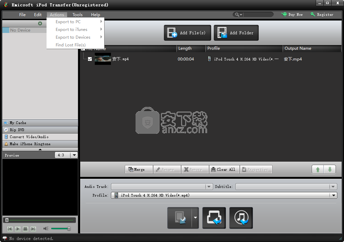Screen dimensions: 344x242
Task: Click the Register key icon
Action: [313, 14]
